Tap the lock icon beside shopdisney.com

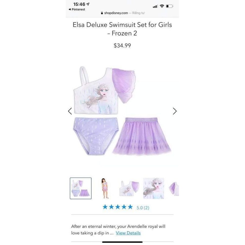coord(102,13)
